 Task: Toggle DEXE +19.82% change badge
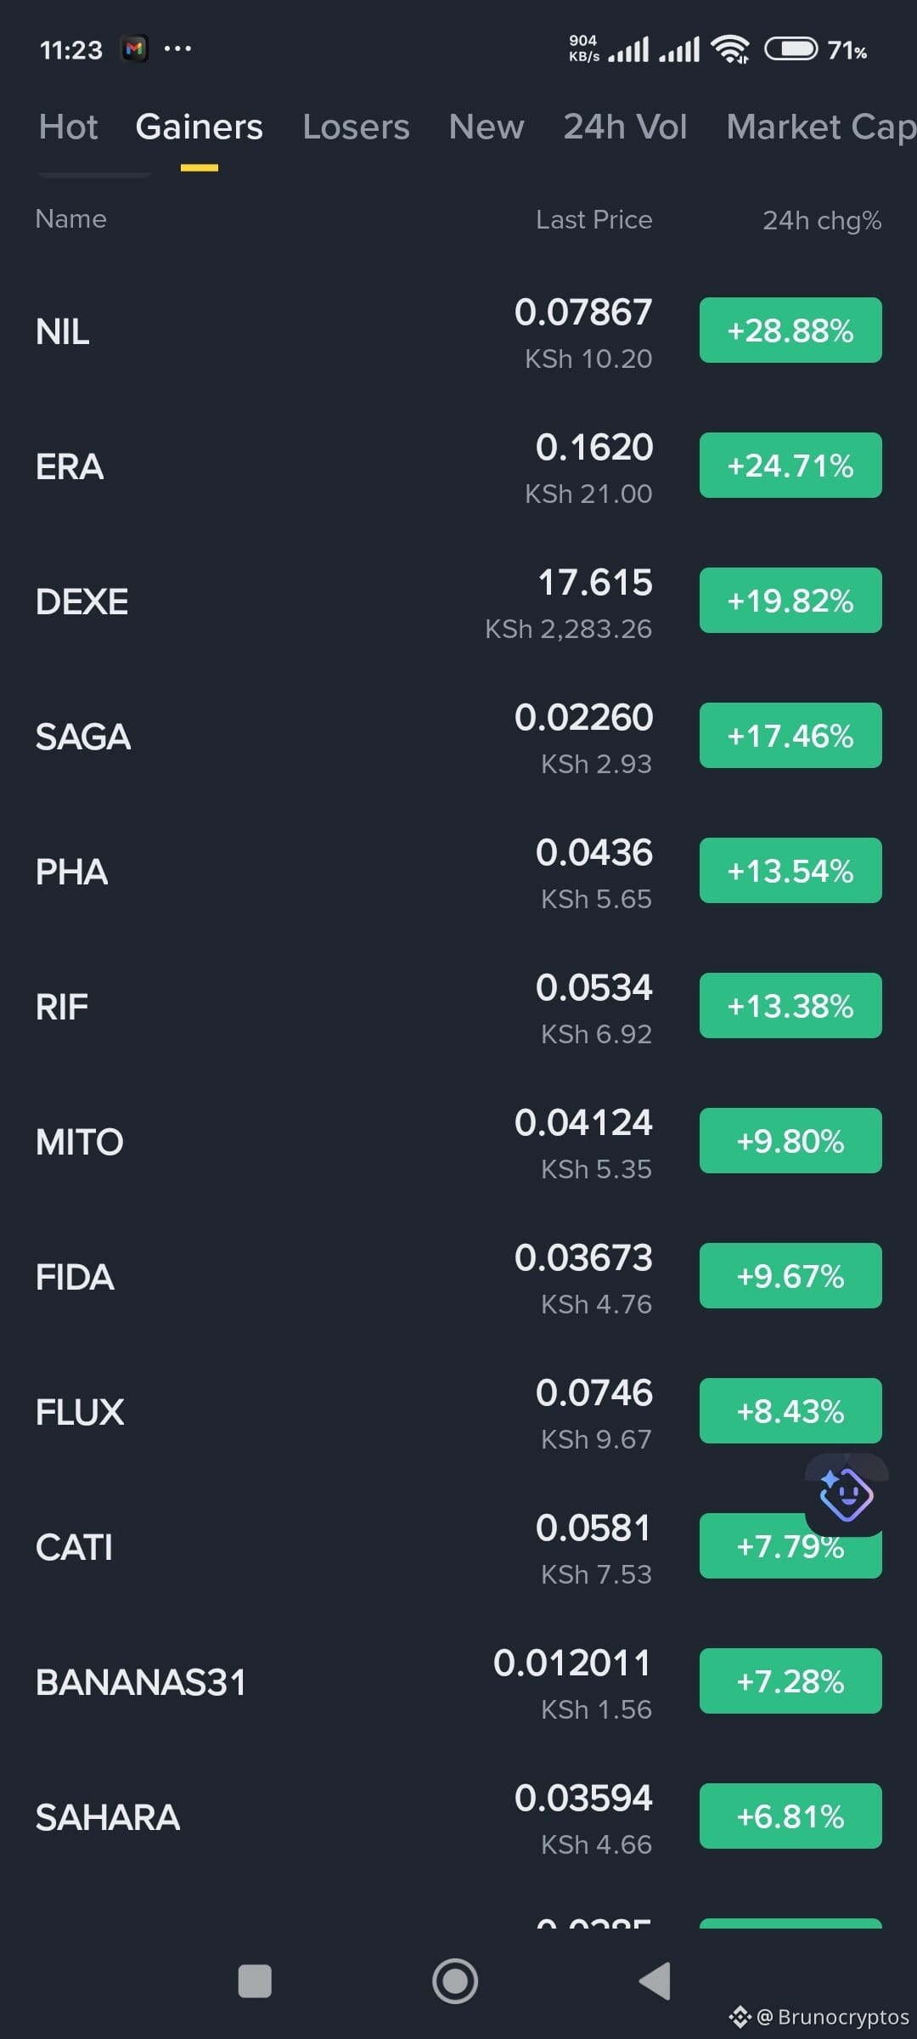790,601
